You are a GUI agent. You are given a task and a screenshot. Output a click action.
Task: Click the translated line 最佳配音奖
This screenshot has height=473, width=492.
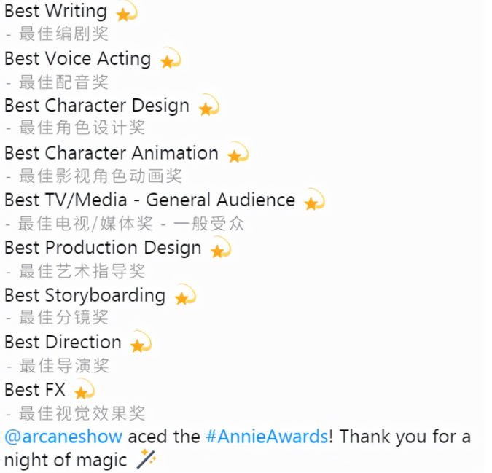[x=63, y=82]
